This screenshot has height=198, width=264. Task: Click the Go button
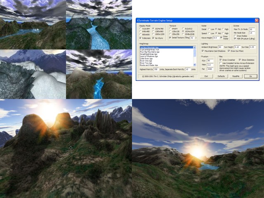251,76
